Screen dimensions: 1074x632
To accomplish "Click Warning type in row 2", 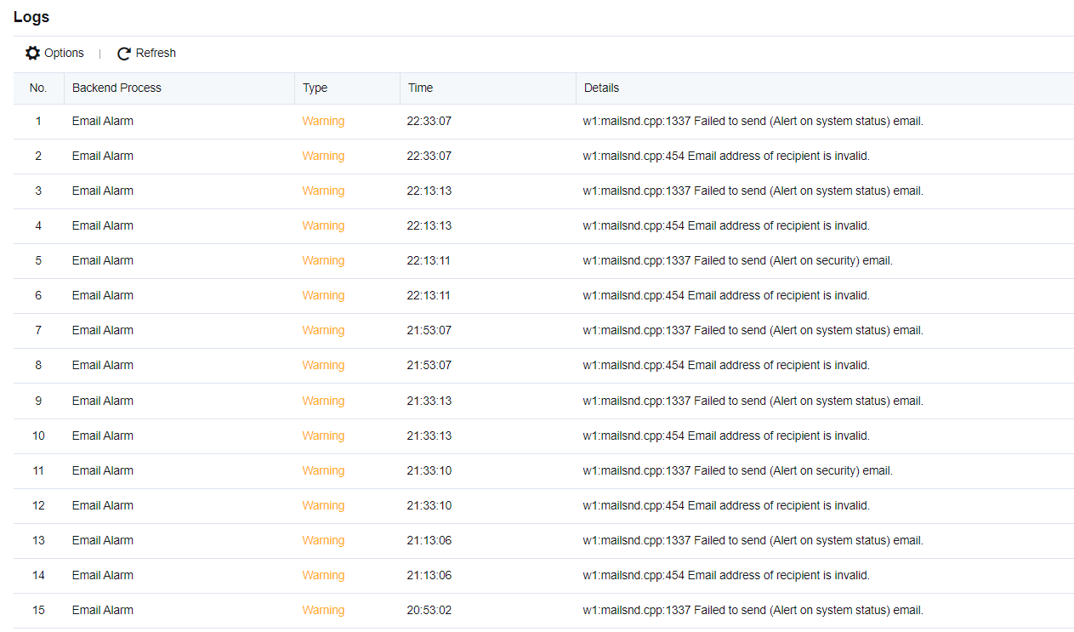I will 323,157.
